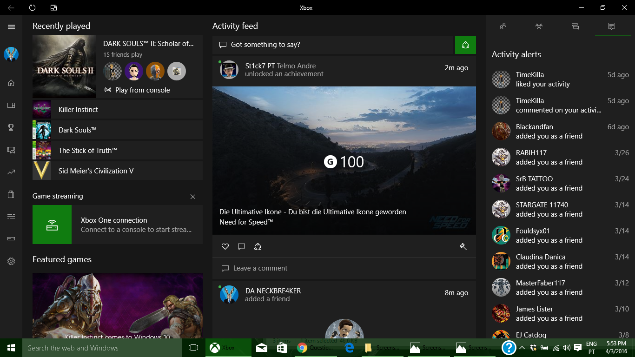Open TimeKilla liked your activity alert
635x357 pixels.
(x=560, y=79)
